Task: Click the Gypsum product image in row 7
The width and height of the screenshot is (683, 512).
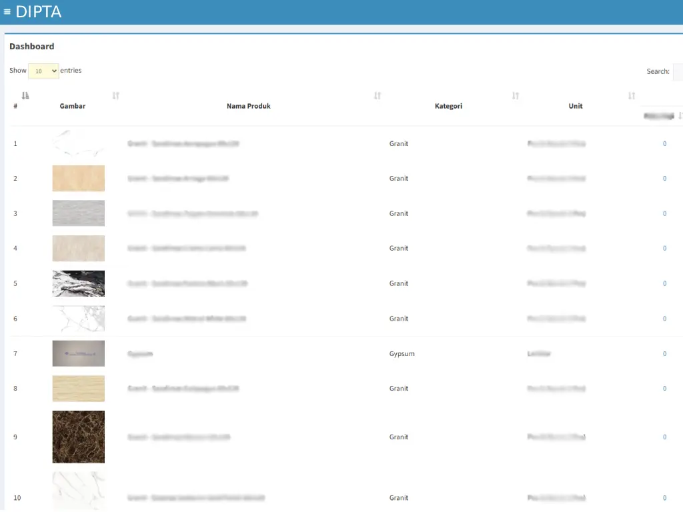Action: pyautogui.click(x=79, y=353)
